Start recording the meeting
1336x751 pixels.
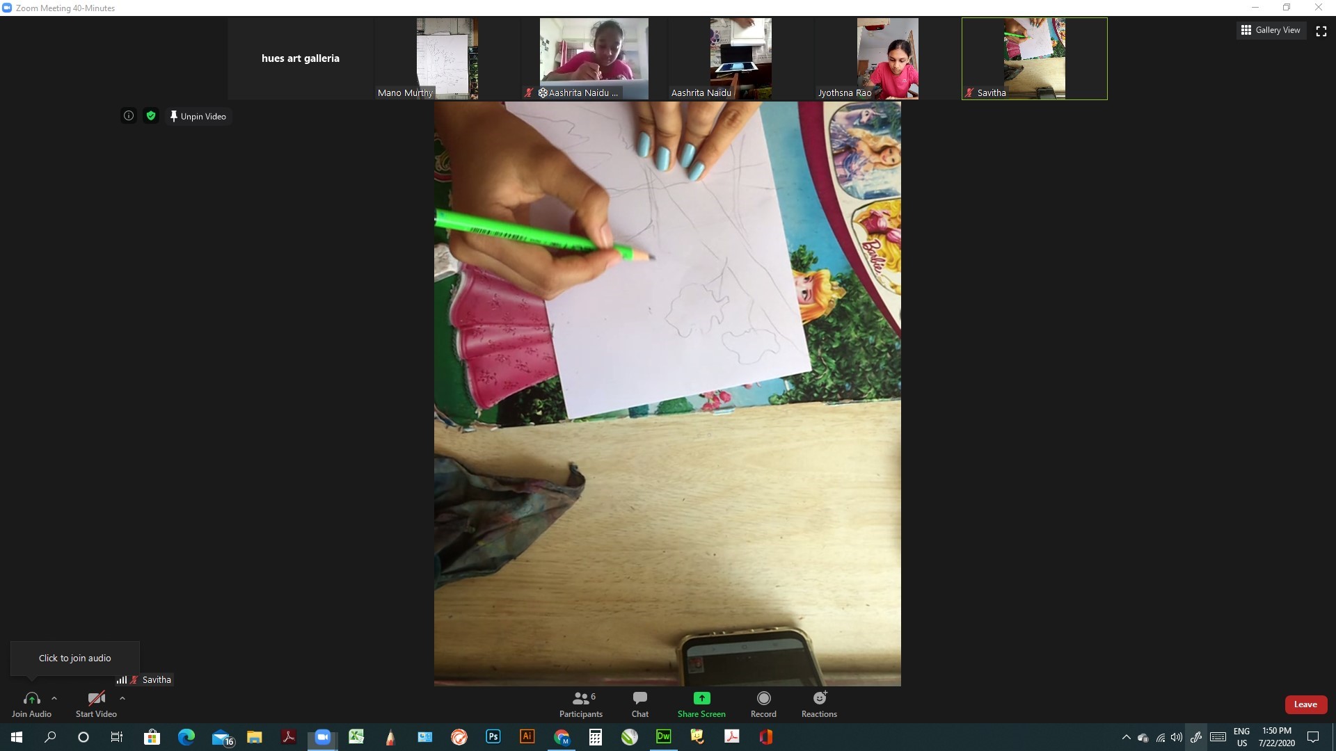coord(763,704)
